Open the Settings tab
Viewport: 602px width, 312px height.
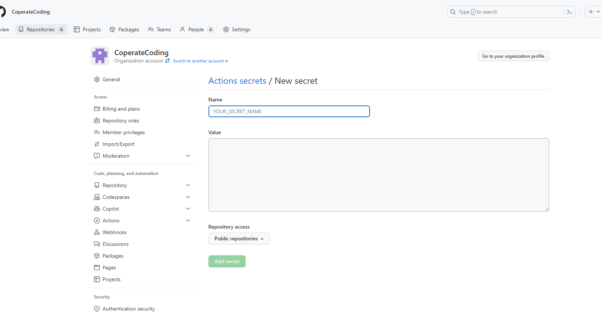point(237,29)
